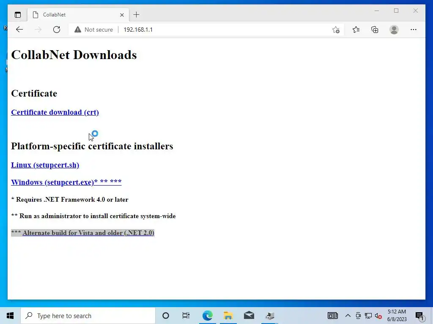433x324 pixels.
Task: Open the Certificate download (crt) link
Action: [x=55, y=112]
